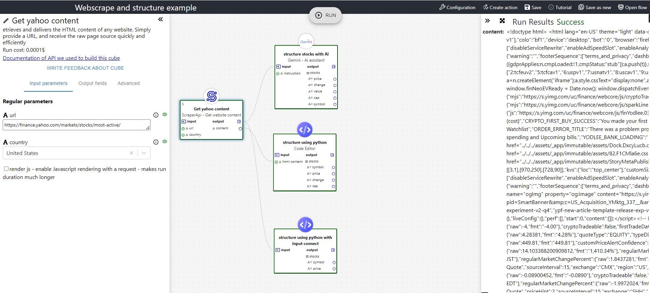The height and width of the screenshot is (293, 650).
Task: Click output icon on python input connect node
Action: 333,250
